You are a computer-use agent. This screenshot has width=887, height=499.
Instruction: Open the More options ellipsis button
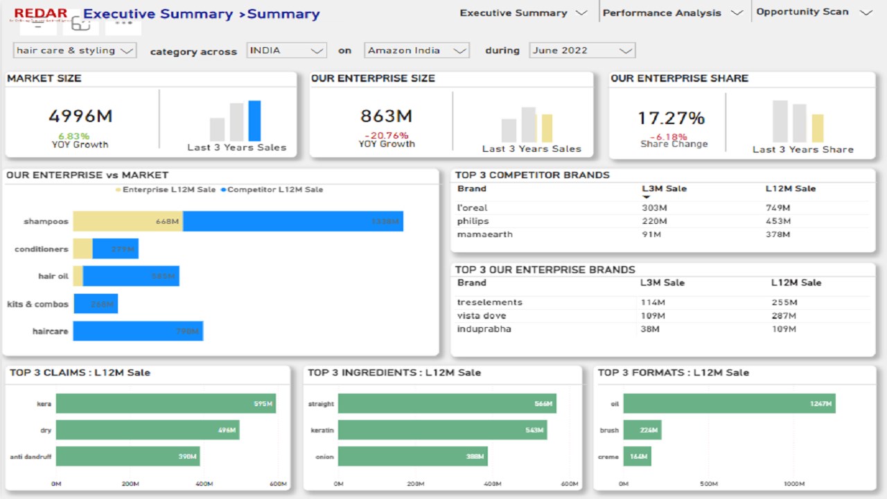tap(123, 23)
